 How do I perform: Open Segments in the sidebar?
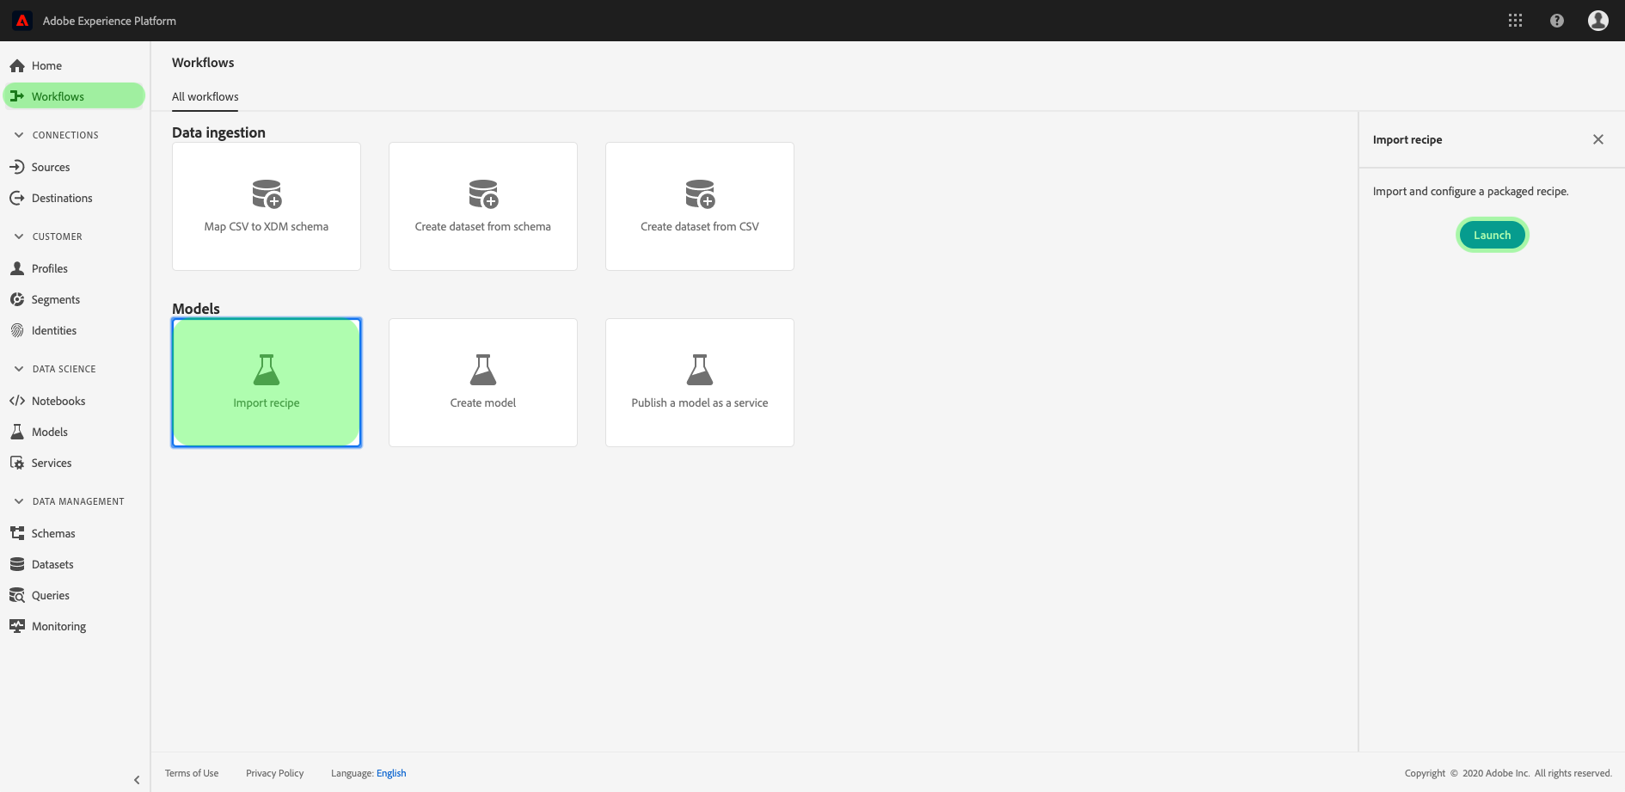point(56,299)
